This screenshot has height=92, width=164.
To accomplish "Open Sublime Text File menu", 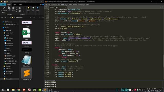I will [46, 4].
